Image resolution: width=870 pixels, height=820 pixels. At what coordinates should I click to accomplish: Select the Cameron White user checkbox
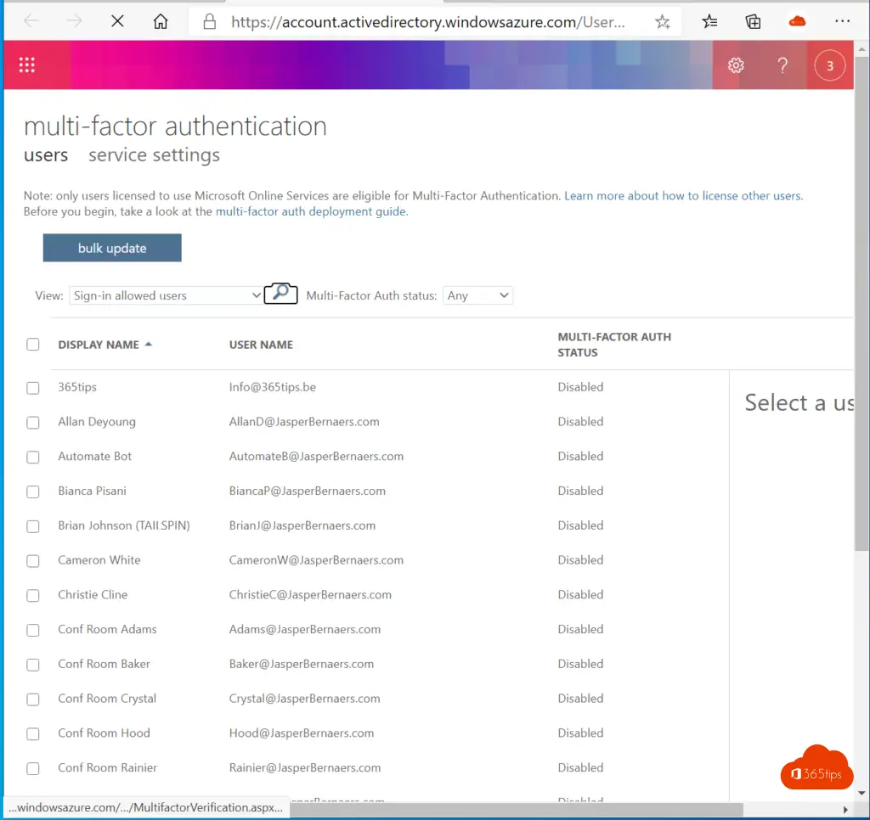click(33, 561)
